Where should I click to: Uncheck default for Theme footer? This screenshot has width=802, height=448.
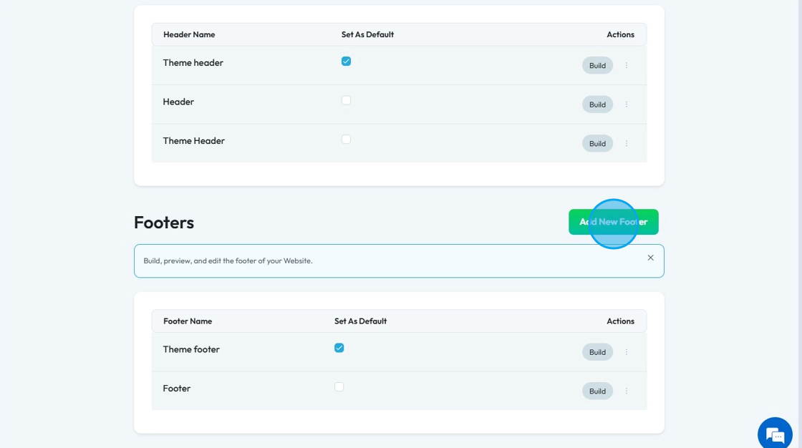tap(339, 348)
